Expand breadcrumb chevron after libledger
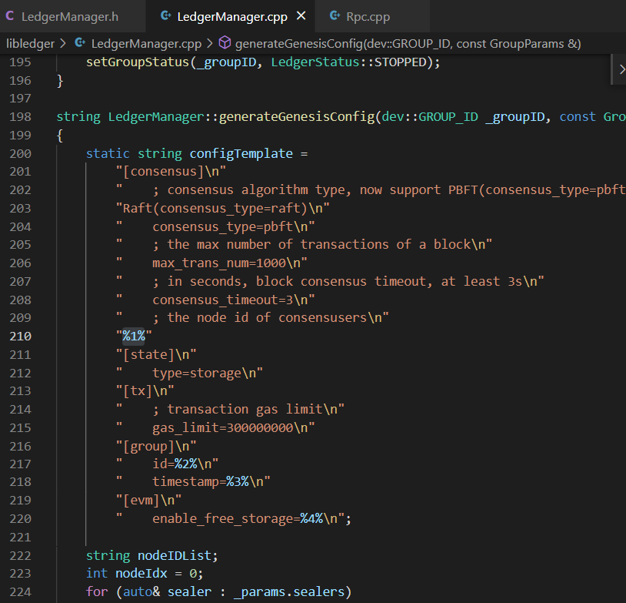The height and width of the screenshot is (603, 626). pyautogui.click(x=63, y=43)
